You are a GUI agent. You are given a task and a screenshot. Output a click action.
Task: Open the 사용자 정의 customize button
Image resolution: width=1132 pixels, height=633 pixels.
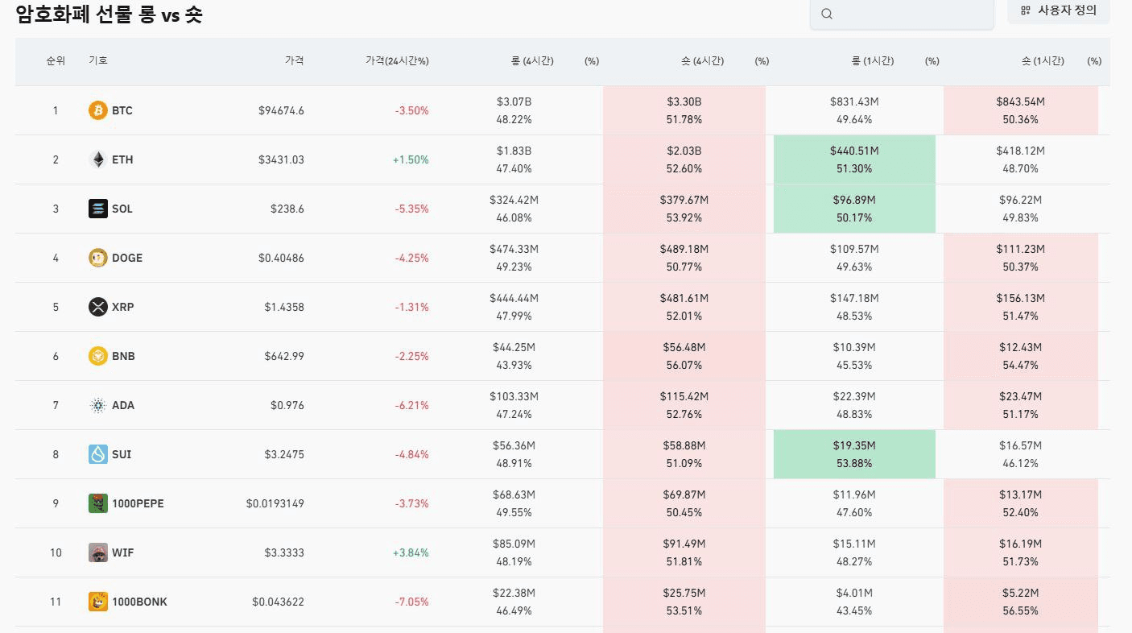1058,10
